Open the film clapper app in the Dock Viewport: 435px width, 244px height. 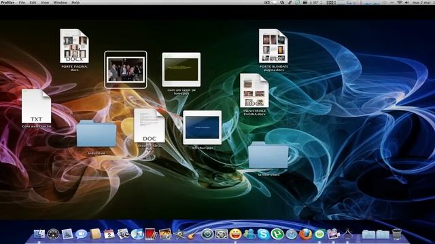pos(333,235)
